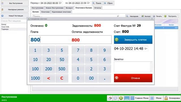Open Главное Меню in the bottom bar
Image resolution: width=181 pixels, height=102 pixels.
click(139, 98)
